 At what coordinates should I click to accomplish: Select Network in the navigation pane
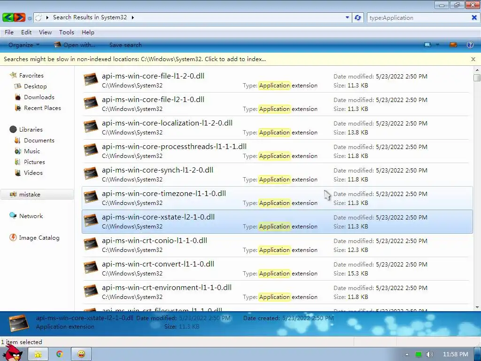click(31, 216)
